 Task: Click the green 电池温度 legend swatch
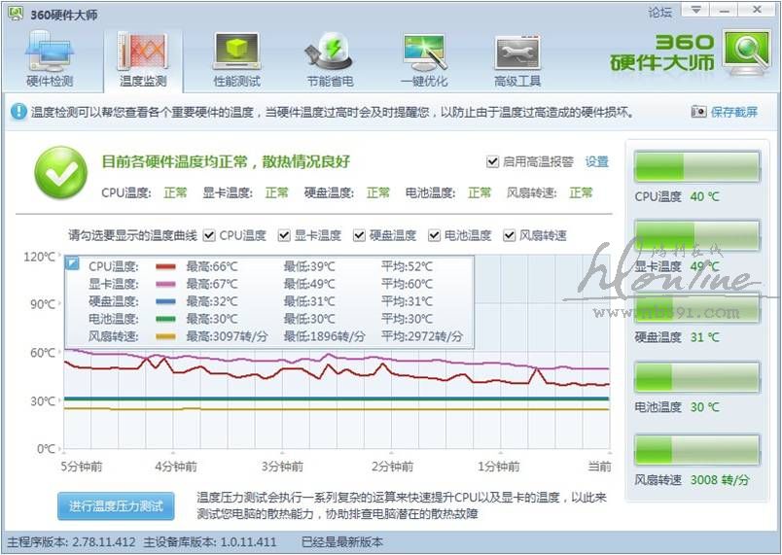coord(165,319)
